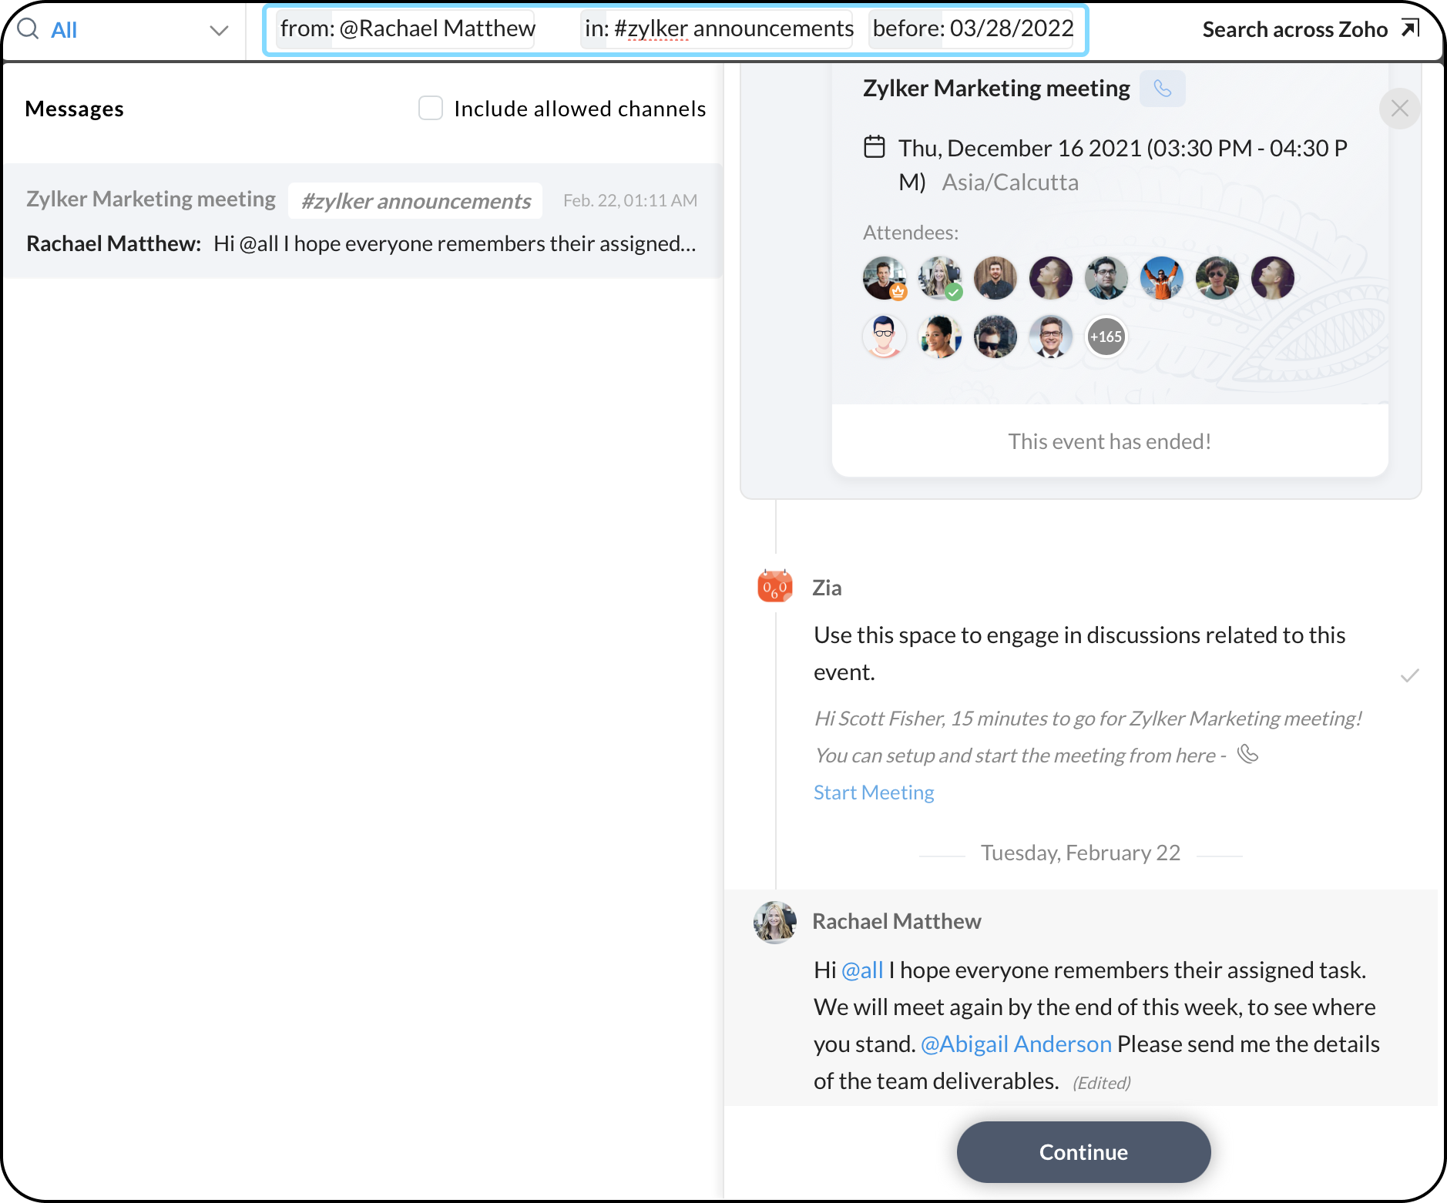
Task: Click the Zia bot avatar icon
Action: (x=775, y=587)
